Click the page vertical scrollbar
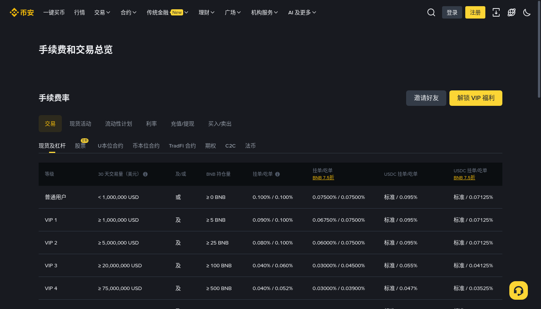Viewport: 541px width, 309px height. pyautogui.click(x=539, y=49)
